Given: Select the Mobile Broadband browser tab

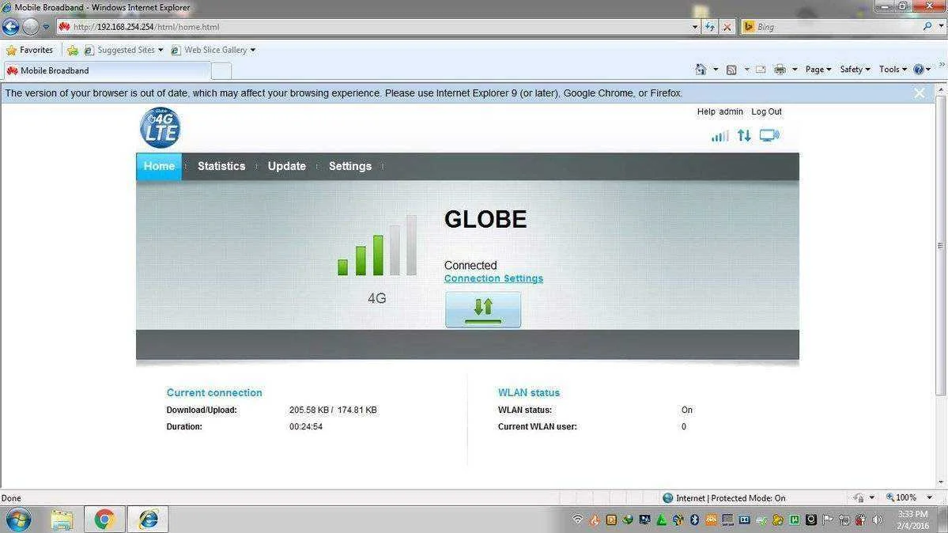Looking at the screenshot, I should tap(106, 70).
